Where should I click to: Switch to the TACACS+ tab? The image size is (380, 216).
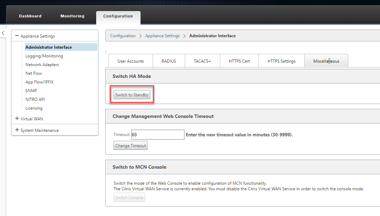[202, 61]
